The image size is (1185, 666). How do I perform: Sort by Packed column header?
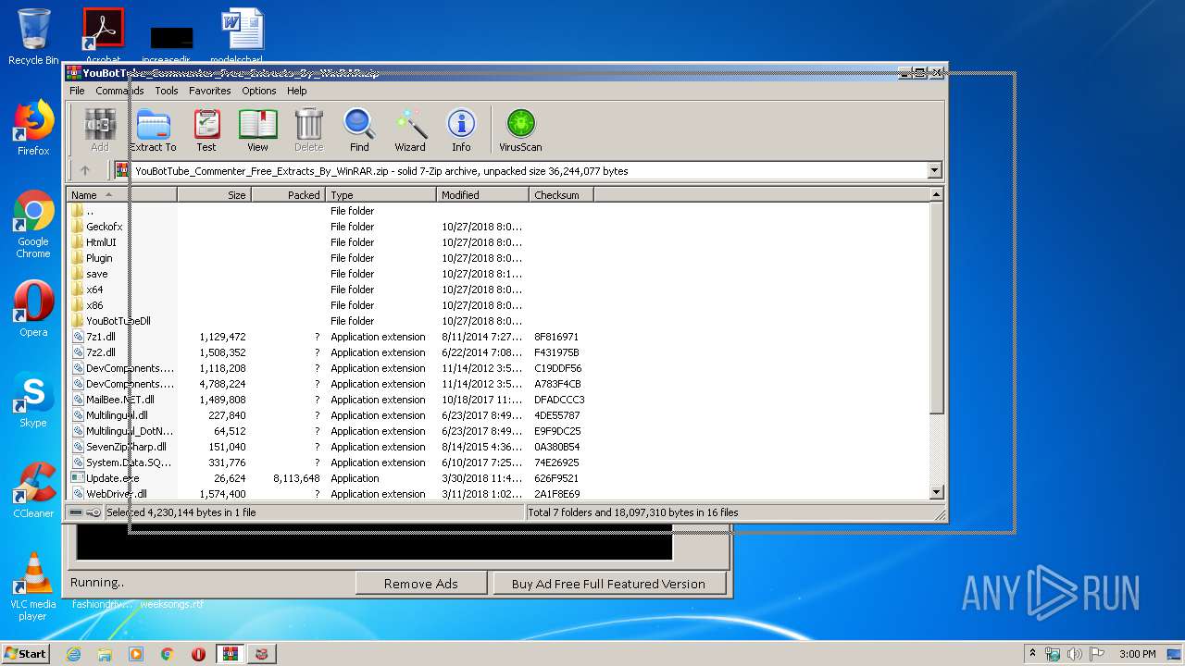click(x=288, y=195)
